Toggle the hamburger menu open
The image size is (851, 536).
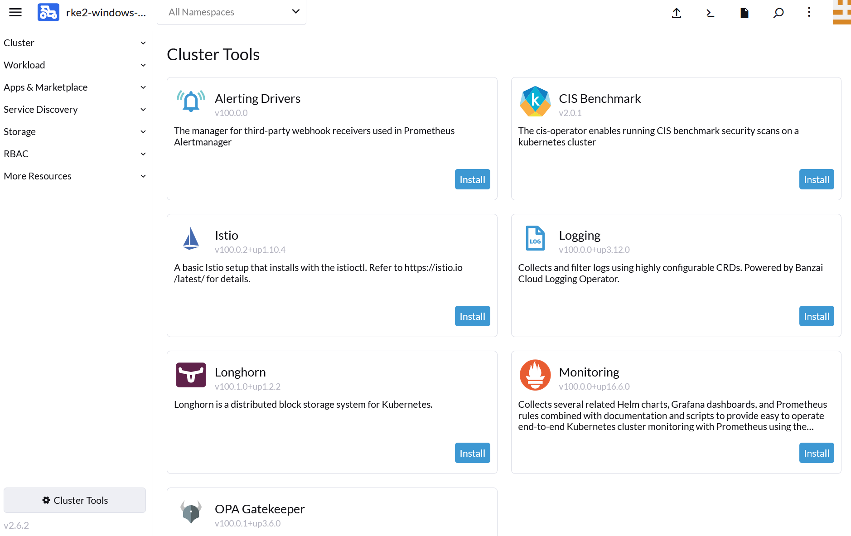coord(15,12)
